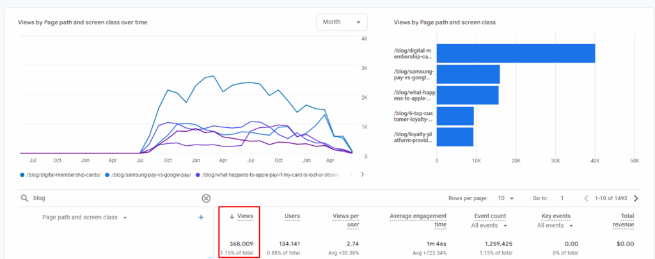Open All events dropdown under Event count

pos(489,226)
